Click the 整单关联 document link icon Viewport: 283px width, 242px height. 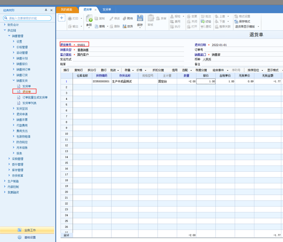point(217,27)
